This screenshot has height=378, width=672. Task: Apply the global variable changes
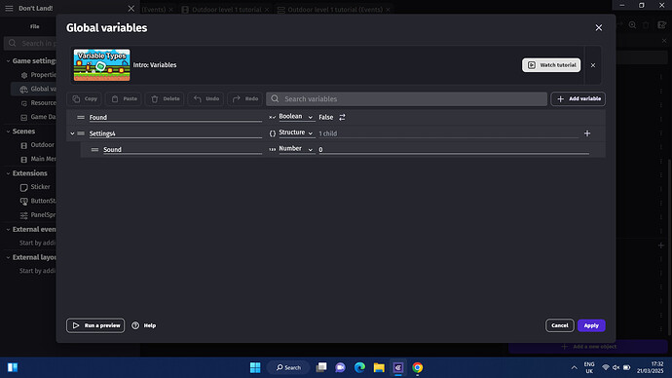click(x=591, y=325)
